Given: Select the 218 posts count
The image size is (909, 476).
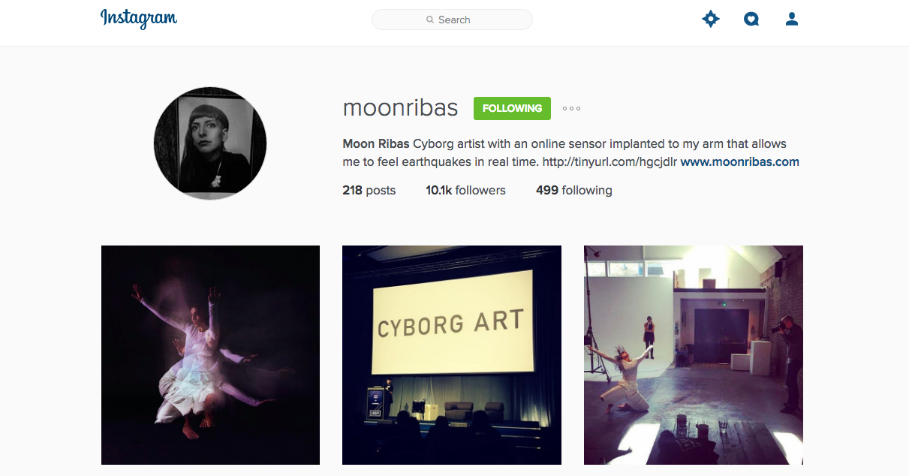Looking at the screenshot, I should [369, 191].
